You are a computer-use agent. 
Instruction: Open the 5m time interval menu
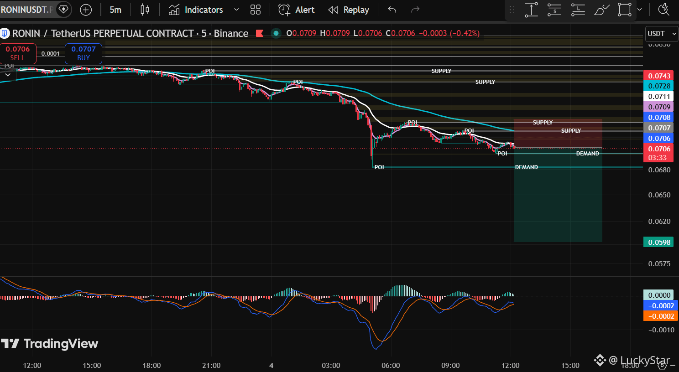(x=115, y=10)
